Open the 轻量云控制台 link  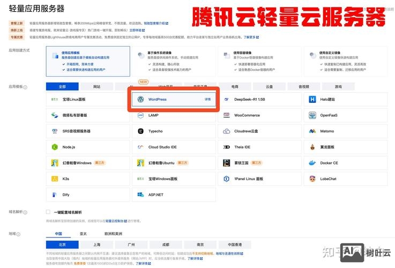116,221
